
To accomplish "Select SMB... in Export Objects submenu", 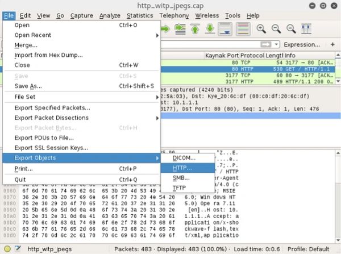I will [188, 178].
